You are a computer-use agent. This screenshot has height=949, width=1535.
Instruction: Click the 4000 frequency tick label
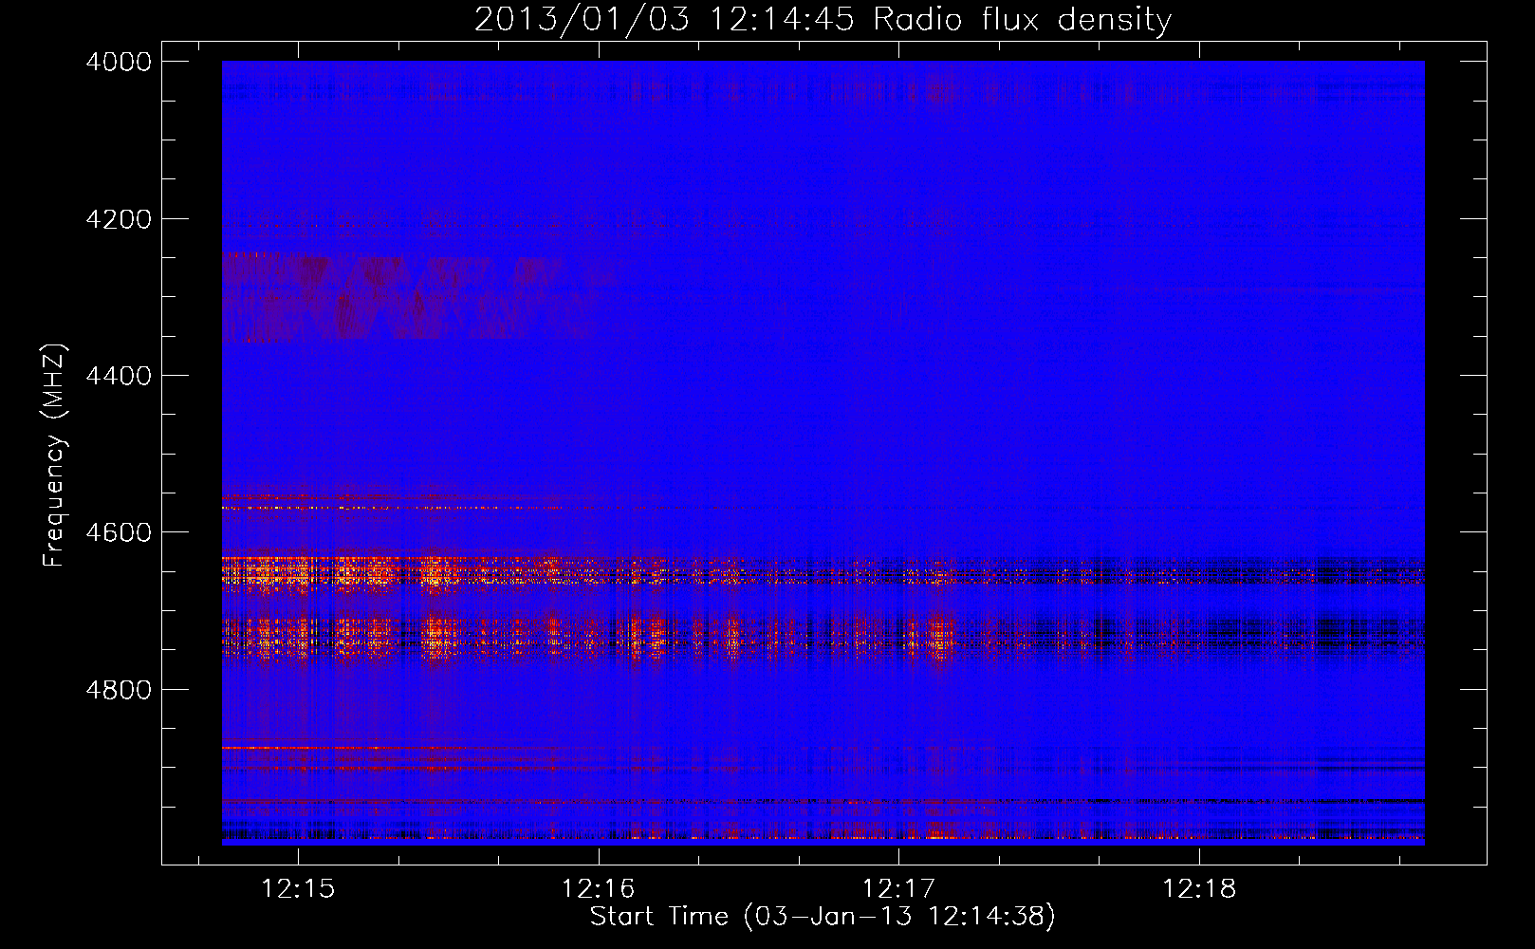tap(119, 62)
